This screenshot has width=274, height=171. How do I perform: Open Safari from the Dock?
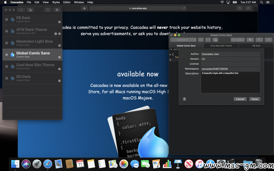point(48,164)
